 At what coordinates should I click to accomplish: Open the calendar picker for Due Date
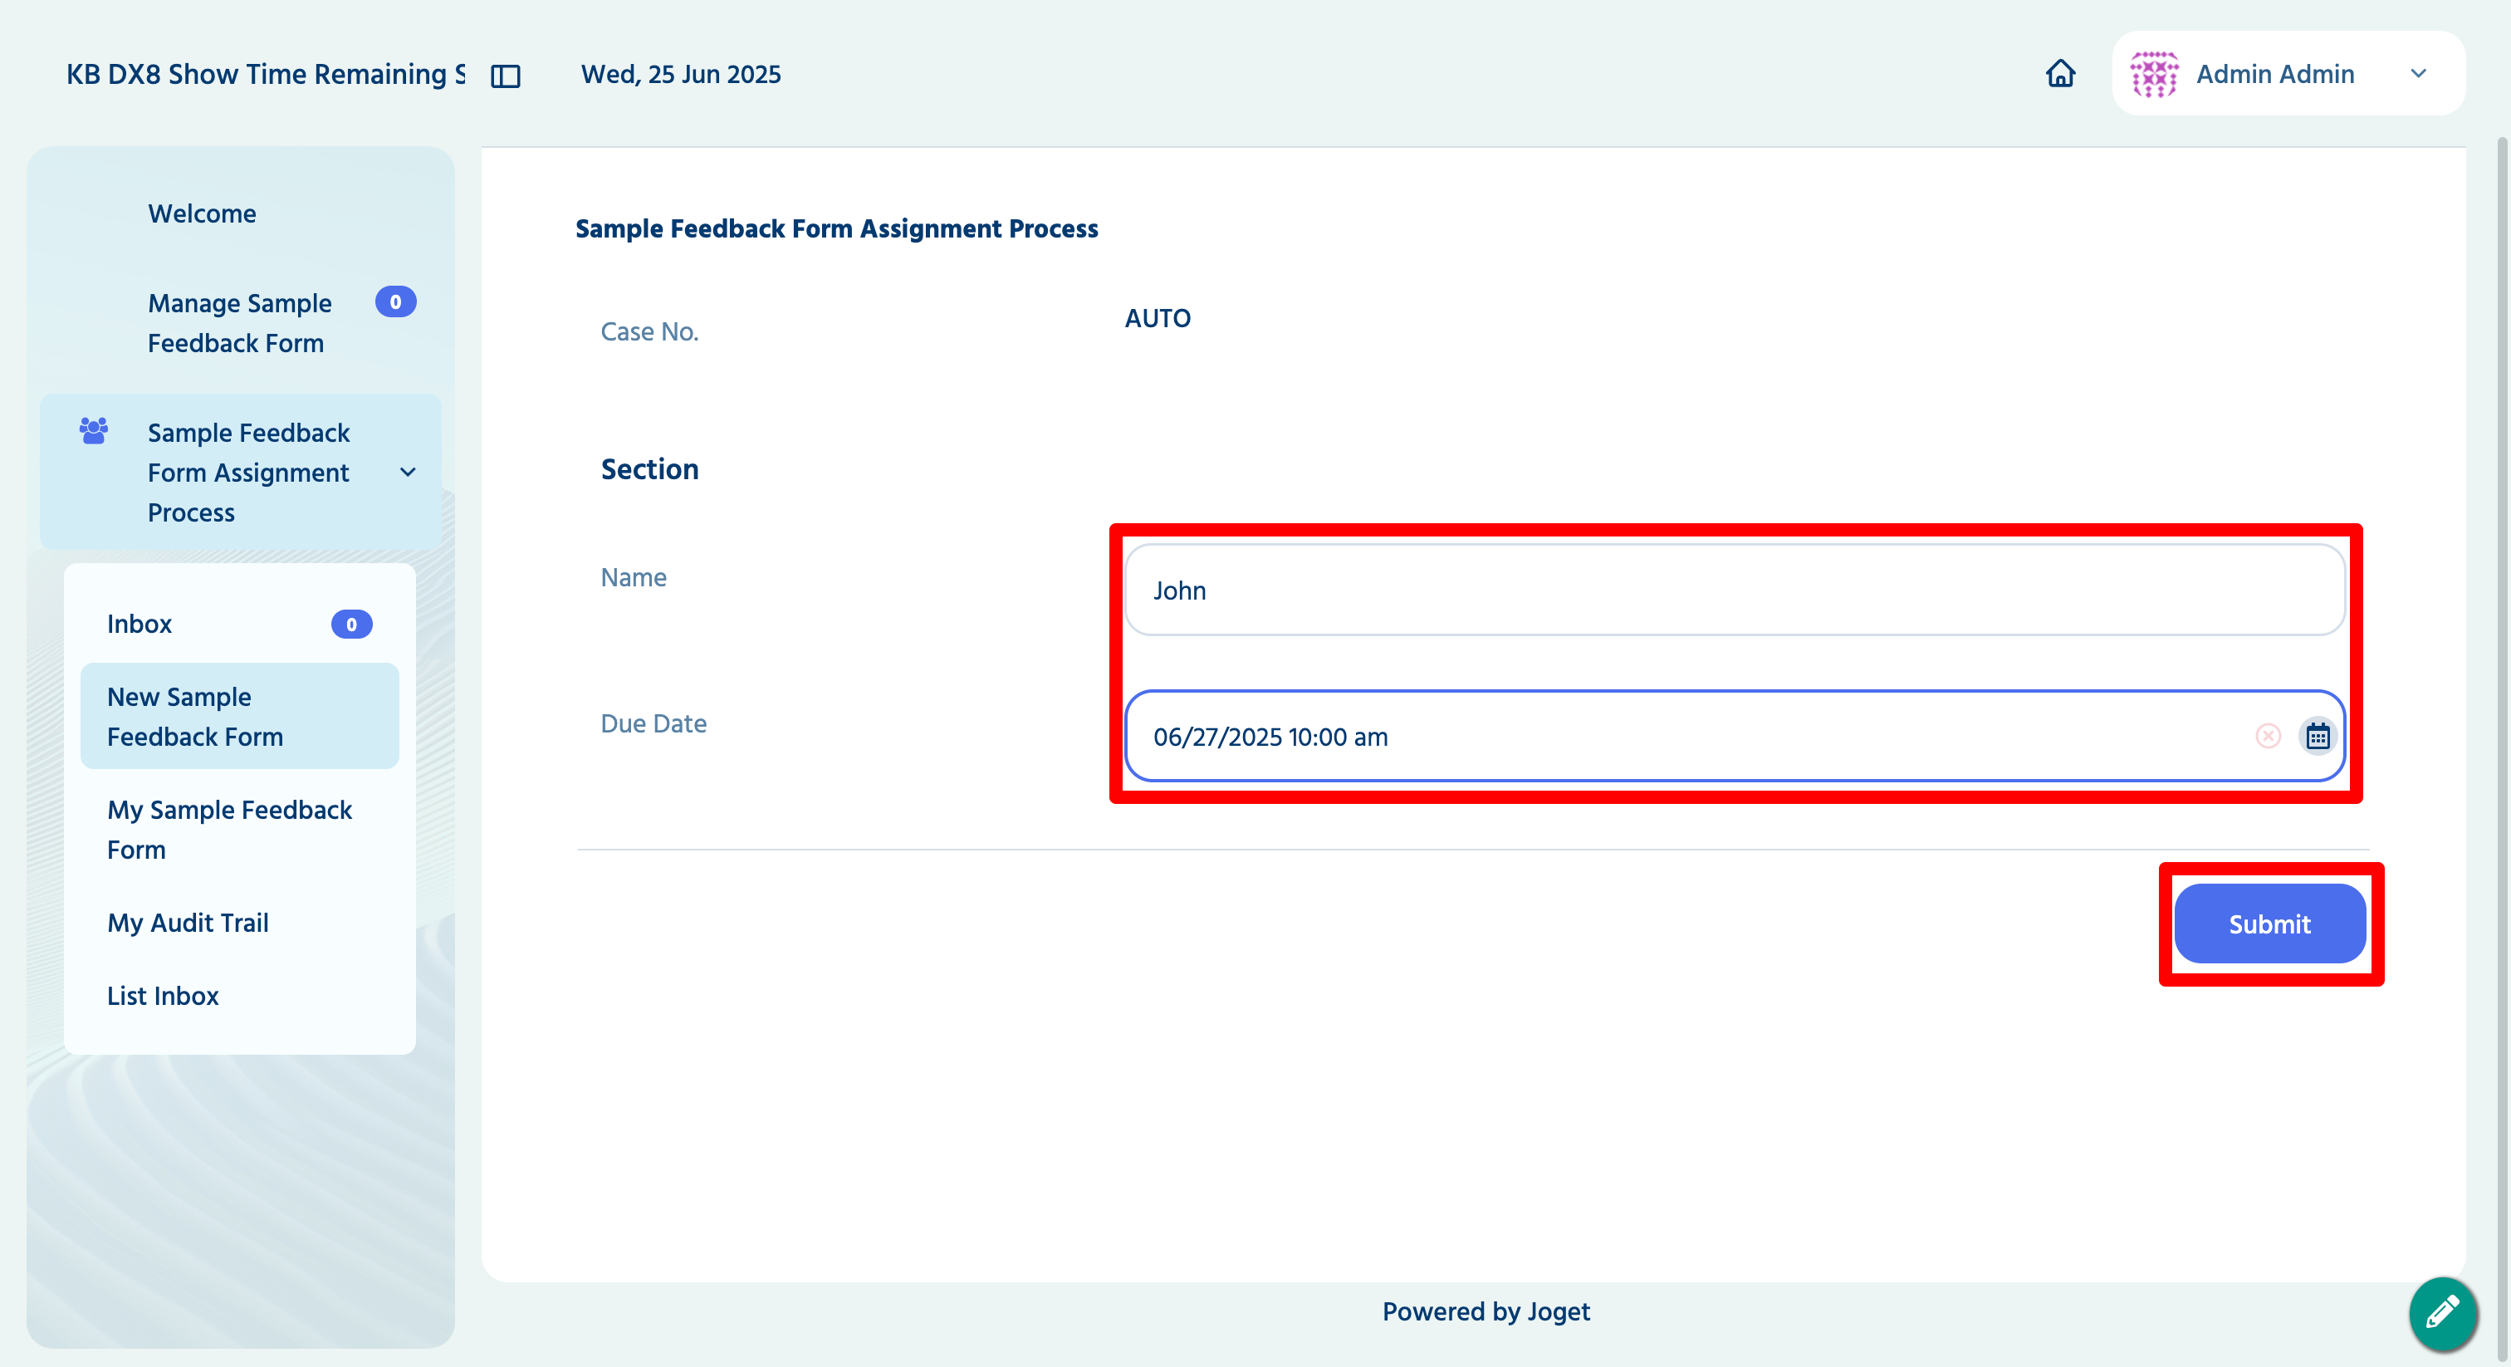point(2317,736)
